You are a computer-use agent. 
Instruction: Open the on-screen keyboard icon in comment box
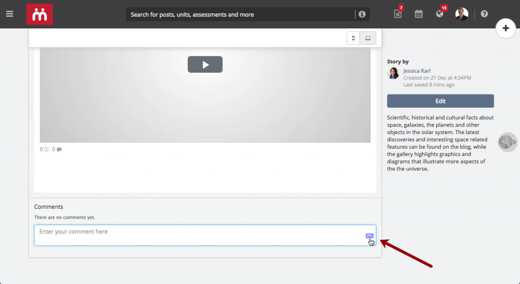pos(370,236)
